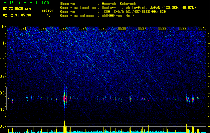This screenshot has height=133, width=210.
Task: Click the A504HB antenna description
Action: pyautogui.click(x=118, y=16)
